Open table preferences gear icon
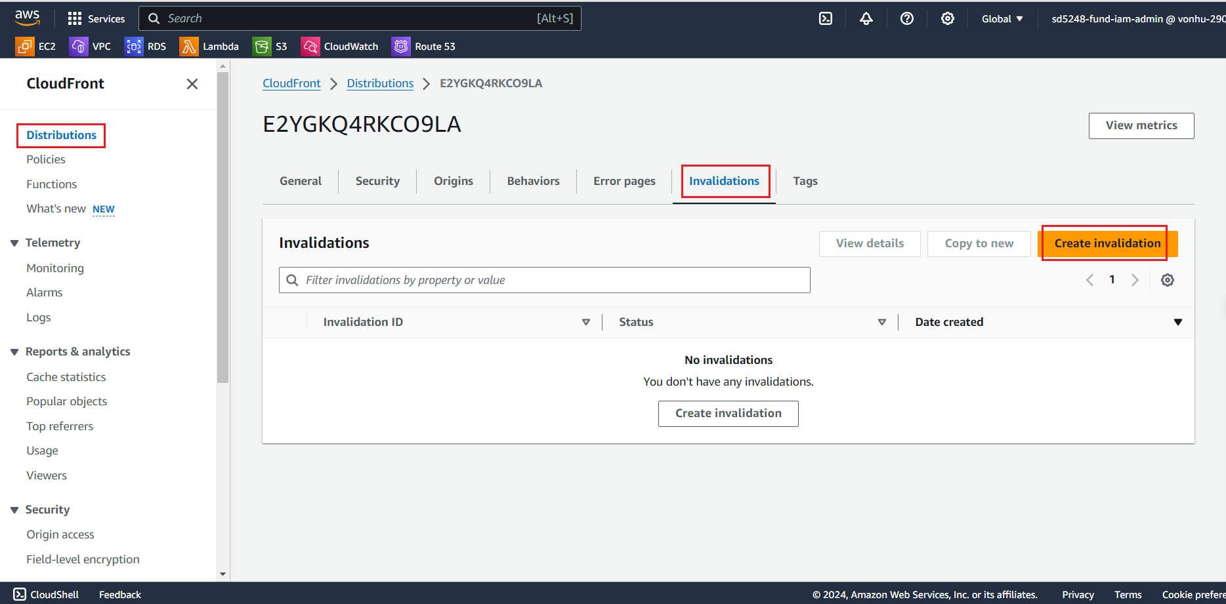This screenshot has height=604, width=1226. coord(1168,280)
